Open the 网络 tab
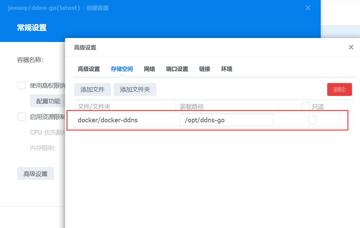The image size is (360, 228). tap(149, 69)
